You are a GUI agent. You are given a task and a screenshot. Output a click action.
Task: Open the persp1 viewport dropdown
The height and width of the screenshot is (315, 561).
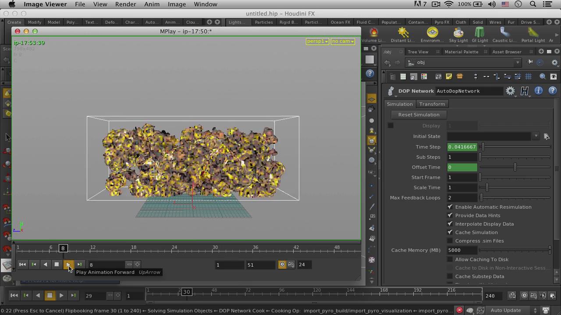point(317,41)
